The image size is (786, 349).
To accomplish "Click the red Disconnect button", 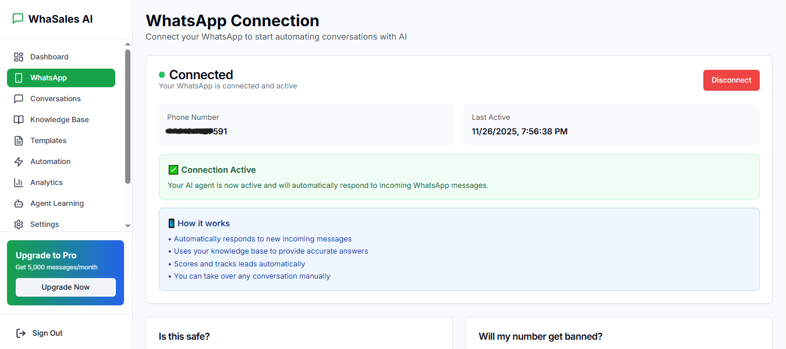I will tap(731, 80).
